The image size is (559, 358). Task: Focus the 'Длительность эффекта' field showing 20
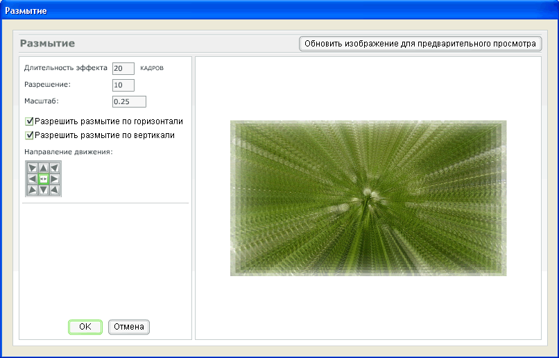coord(123,69)
